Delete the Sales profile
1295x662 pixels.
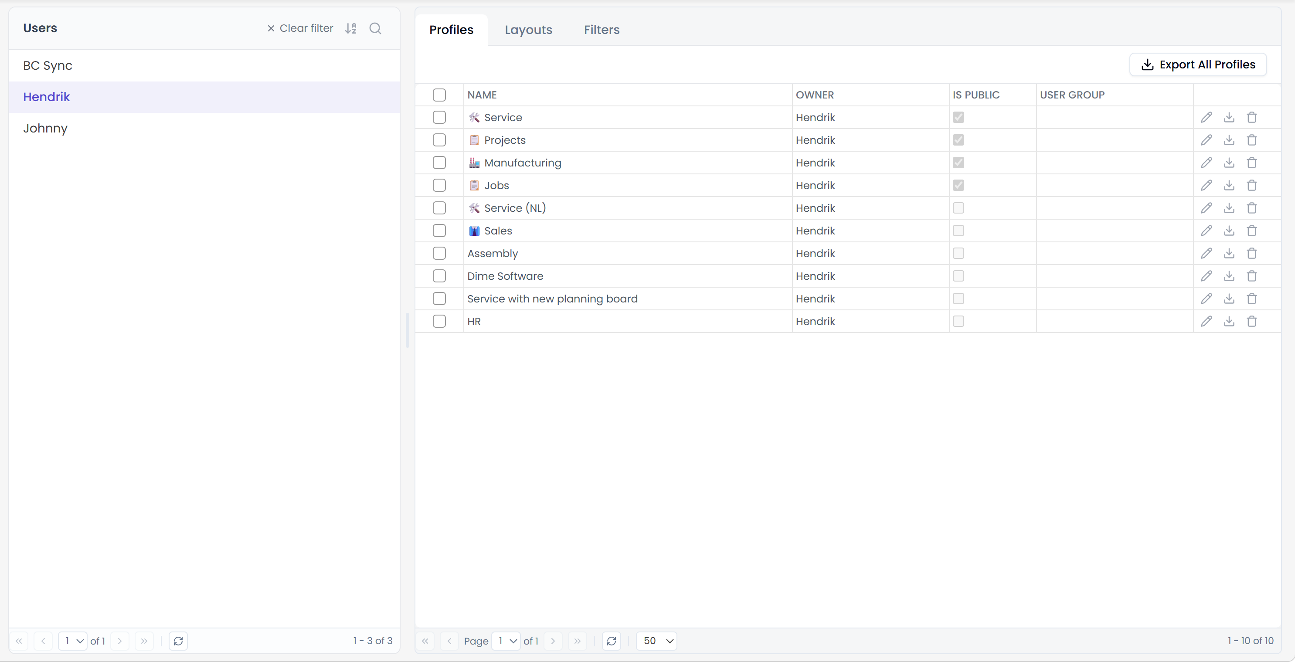coord(1252,230)
